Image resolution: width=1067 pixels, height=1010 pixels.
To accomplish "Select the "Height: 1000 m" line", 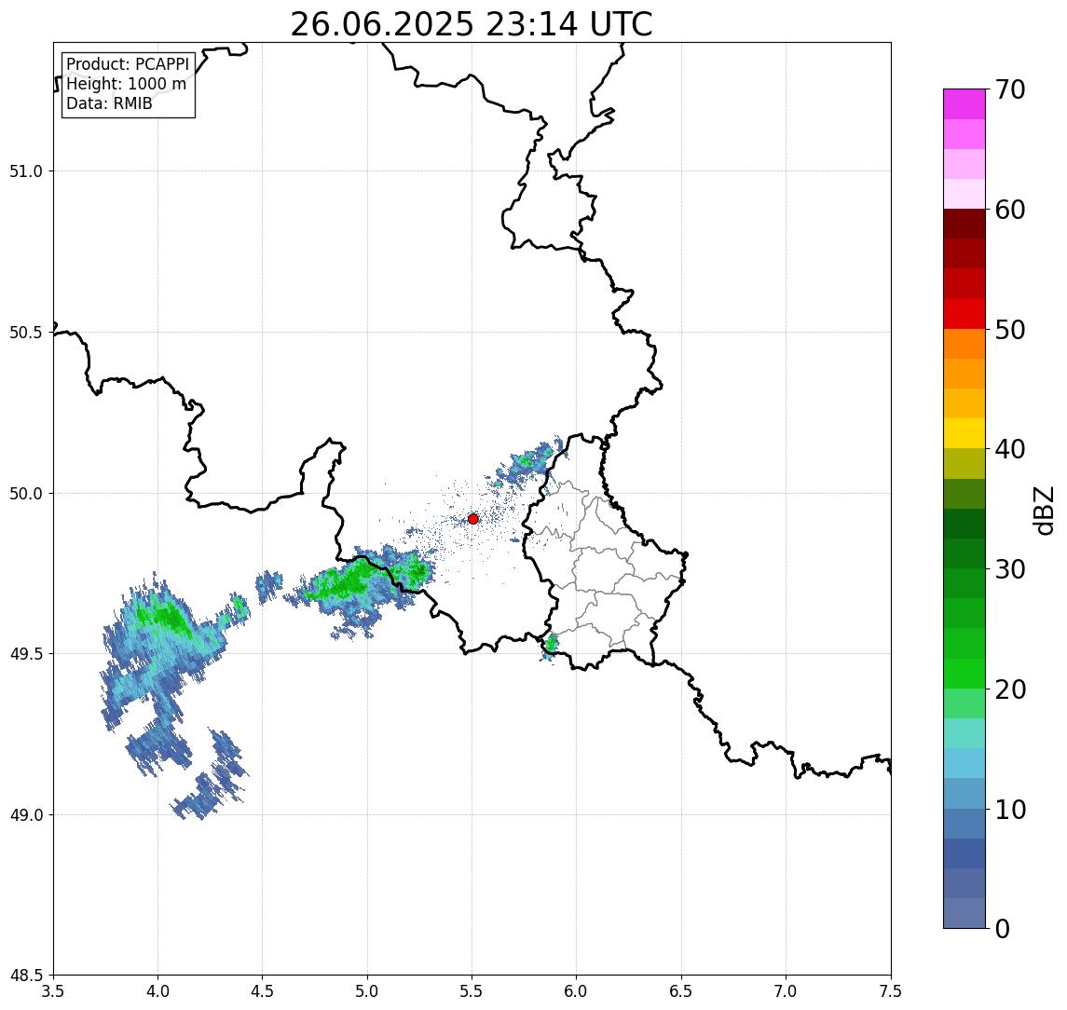I will click(x=126, y=84).
